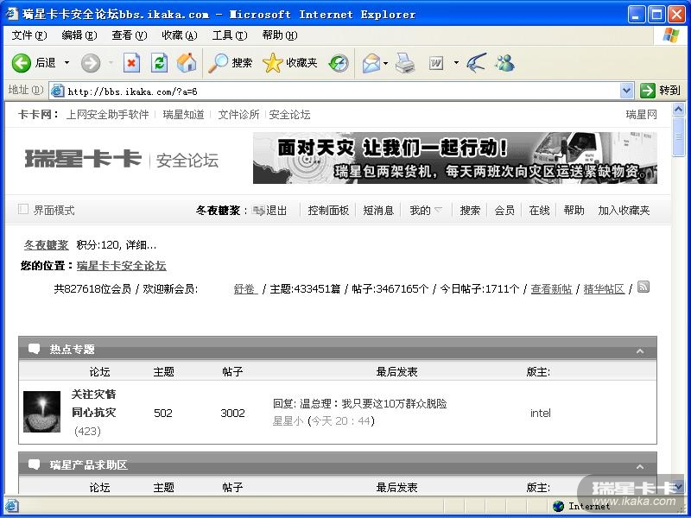Click the Internet zone globe in status bar

point(558,506)
